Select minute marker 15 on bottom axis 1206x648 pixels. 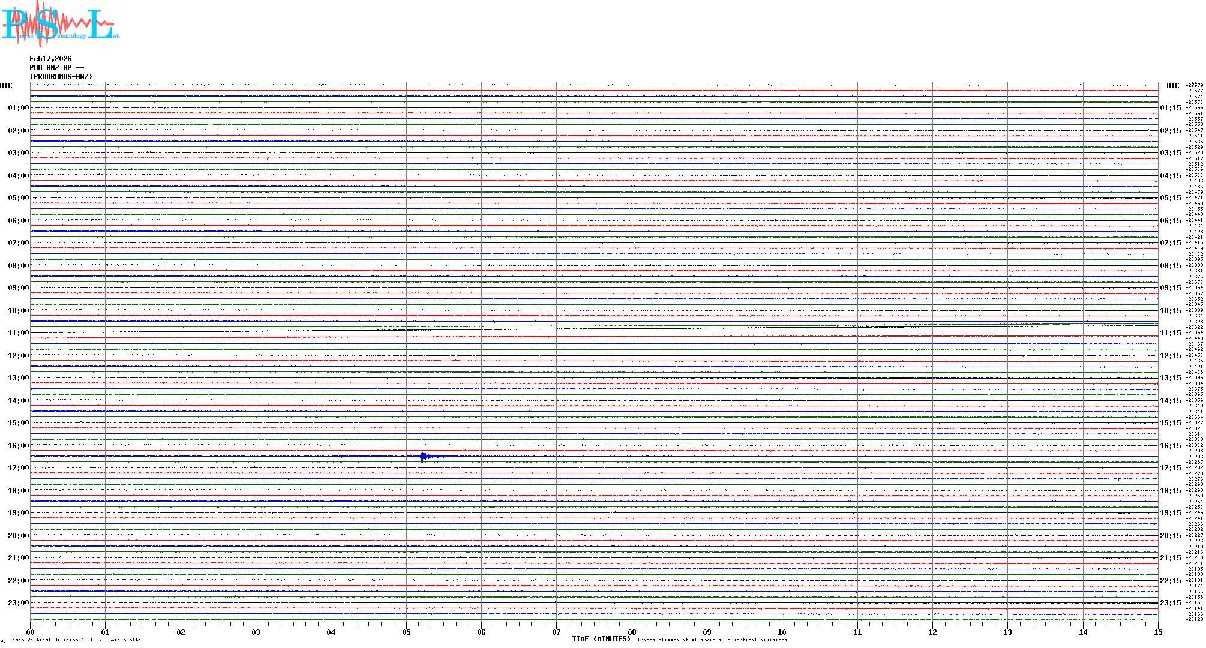click(1157, 632)
